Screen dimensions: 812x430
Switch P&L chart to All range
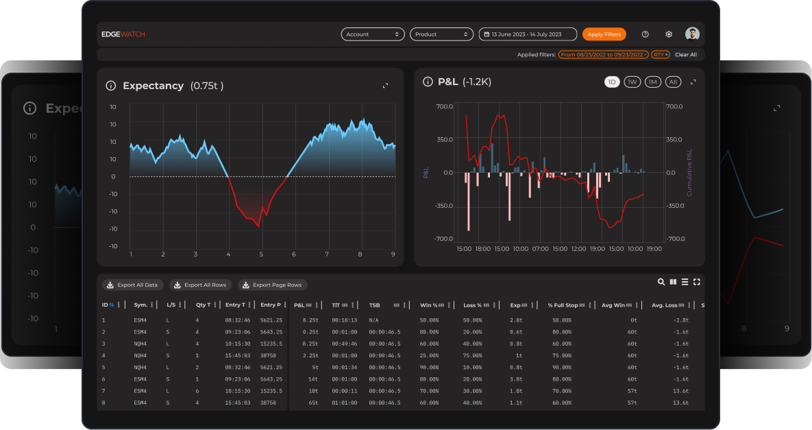click(x=674, y=82)
